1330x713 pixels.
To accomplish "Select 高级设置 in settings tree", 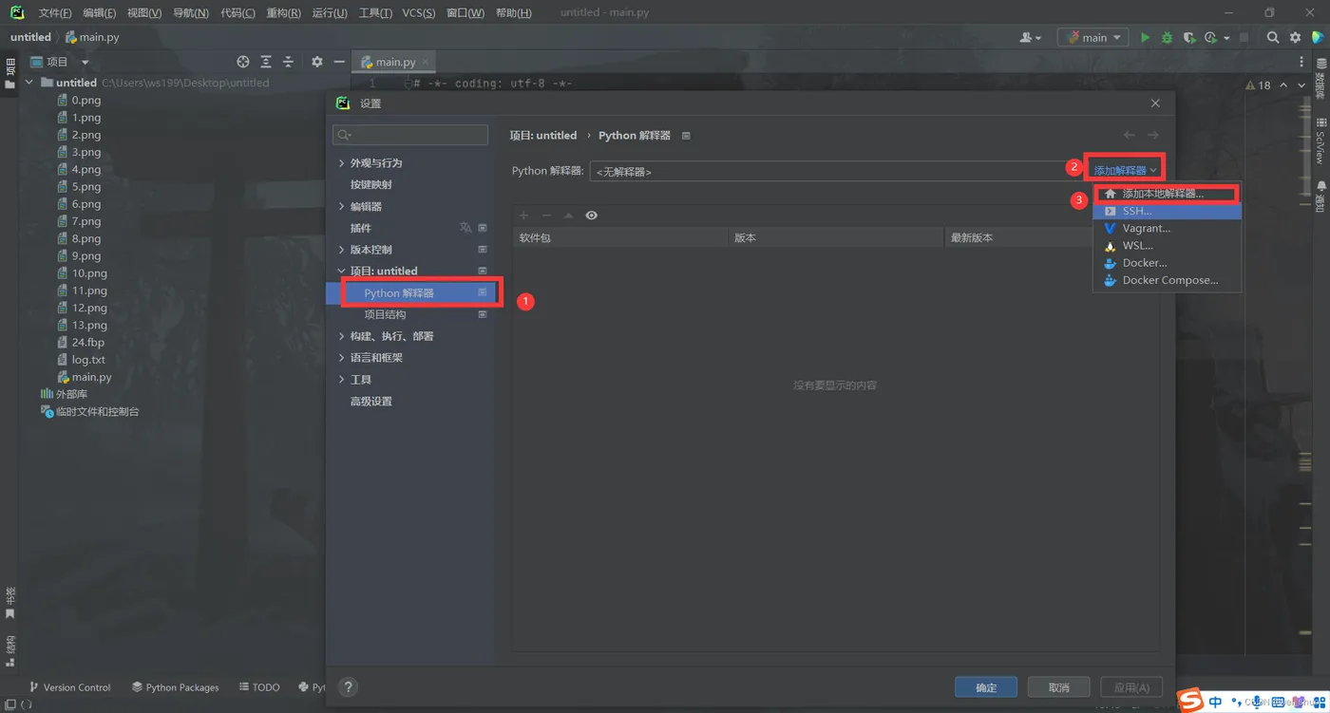I will click(370, 402).
